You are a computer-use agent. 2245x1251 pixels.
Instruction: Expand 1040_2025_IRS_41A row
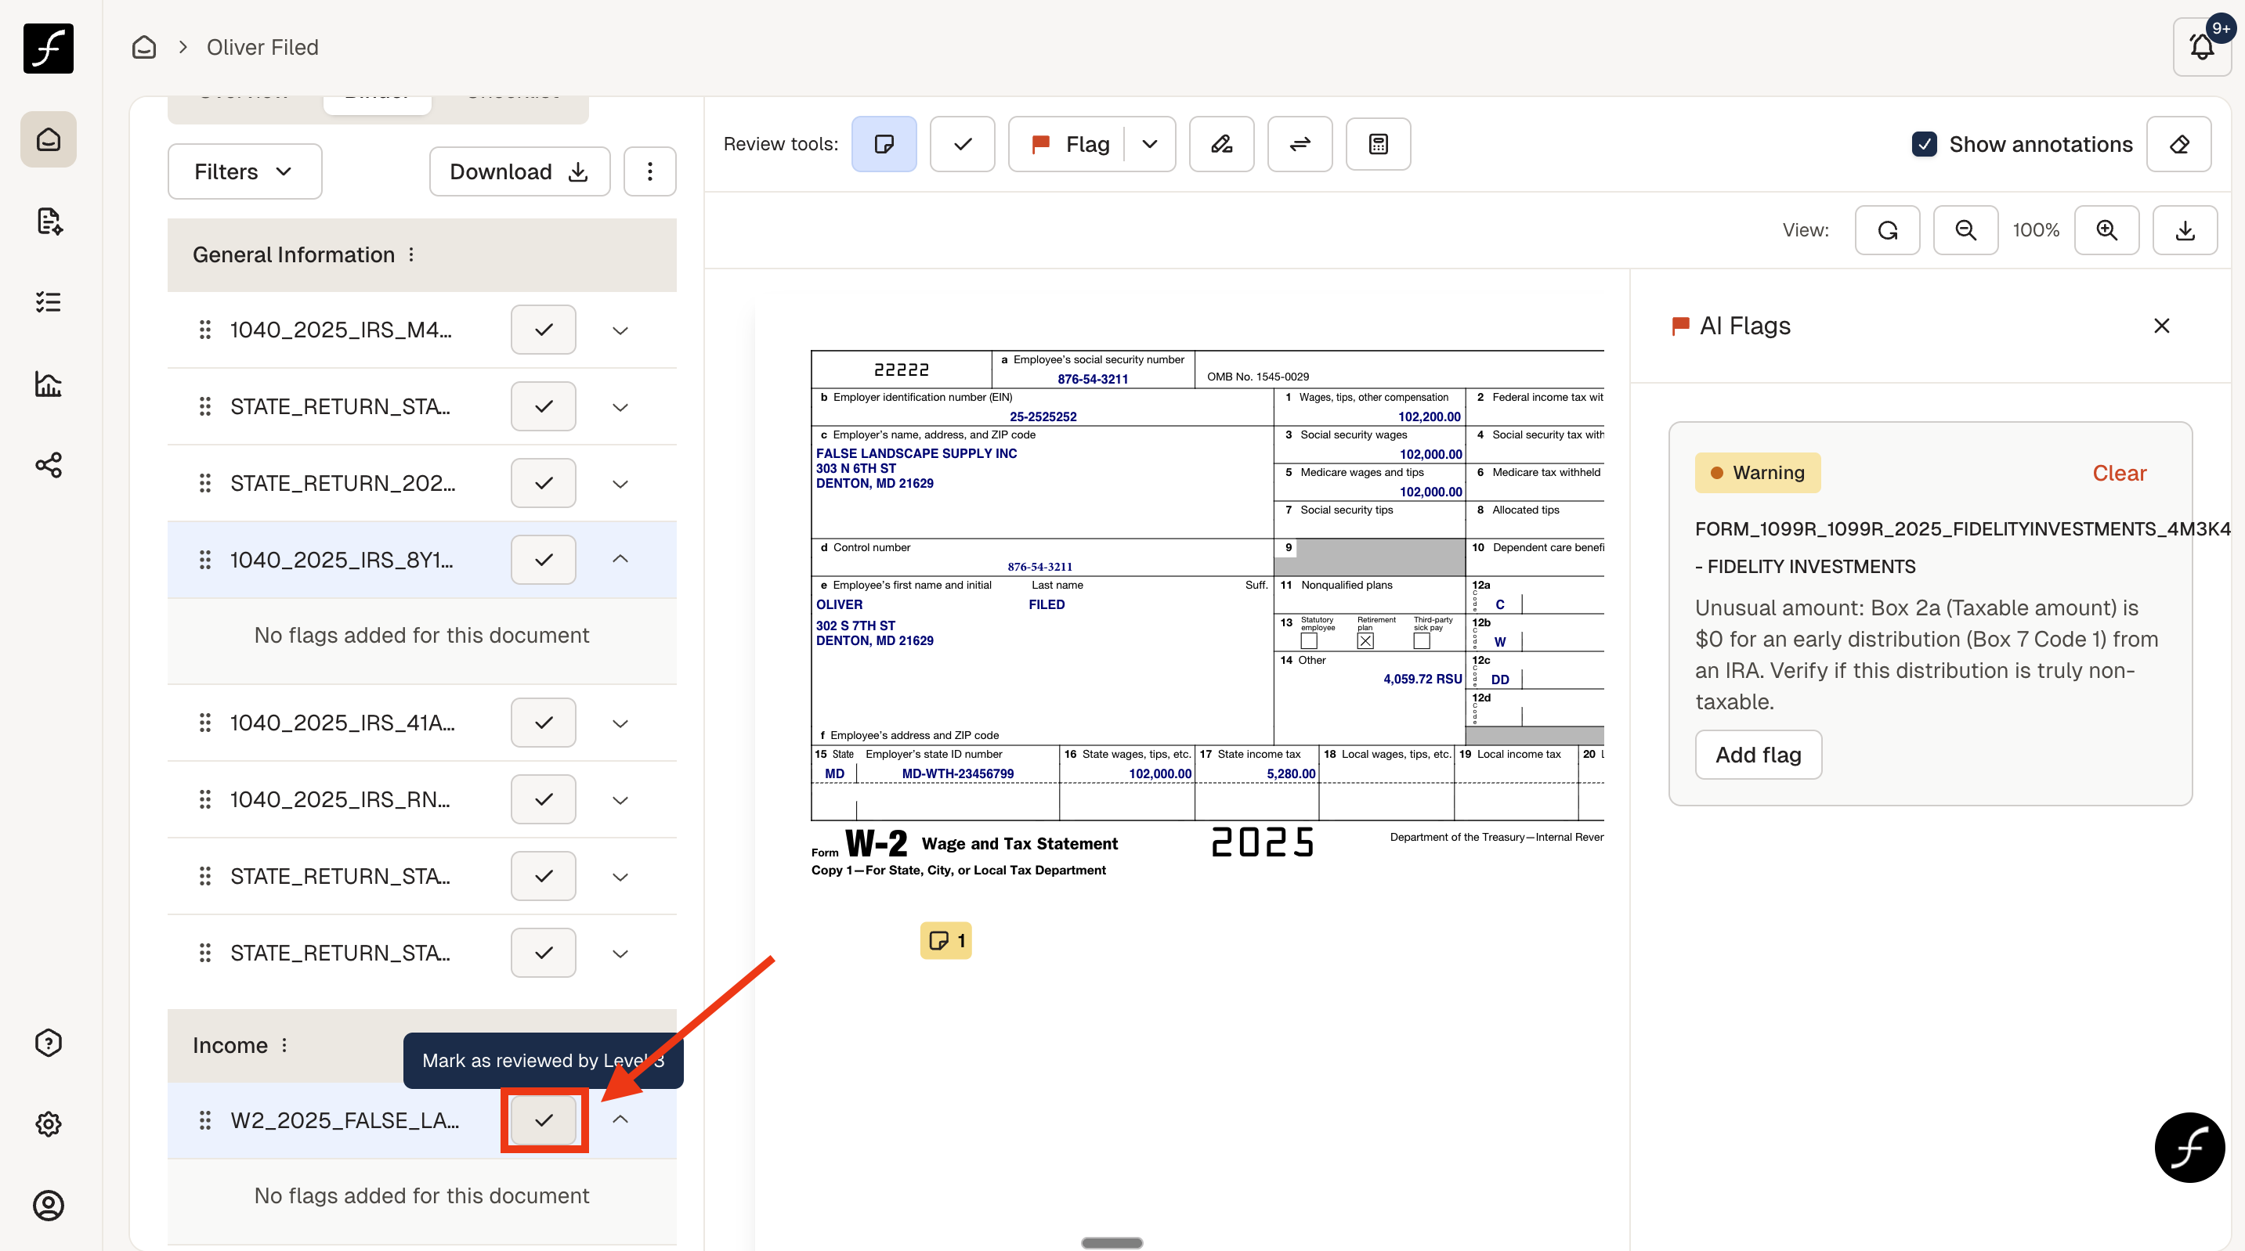[x=620, y=723]
